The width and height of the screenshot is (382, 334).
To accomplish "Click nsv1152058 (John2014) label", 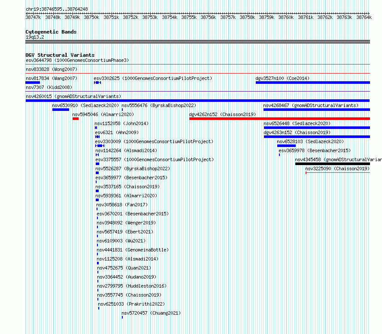I will click(x=121, y=123).
